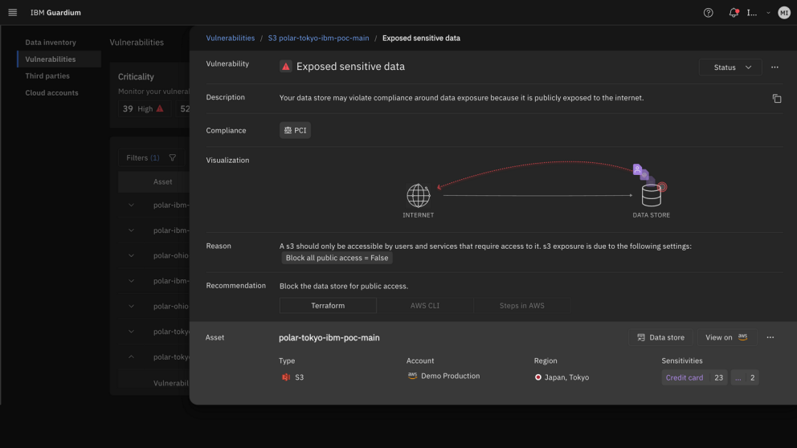Click 'Japan, Tokyo' region text

pyautogui.click(x=566, y=377)
